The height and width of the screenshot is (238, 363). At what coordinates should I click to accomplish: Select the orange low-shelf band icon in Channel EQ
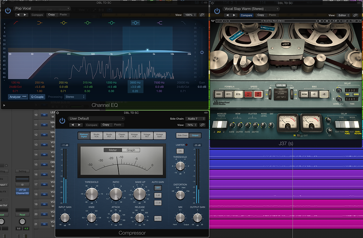[40, 23]
